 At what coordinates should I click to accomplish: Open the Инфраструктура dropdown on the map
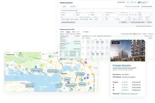(x=12, y=55)
